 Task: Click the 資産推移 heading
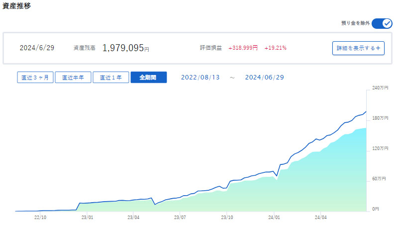(17, 5)
